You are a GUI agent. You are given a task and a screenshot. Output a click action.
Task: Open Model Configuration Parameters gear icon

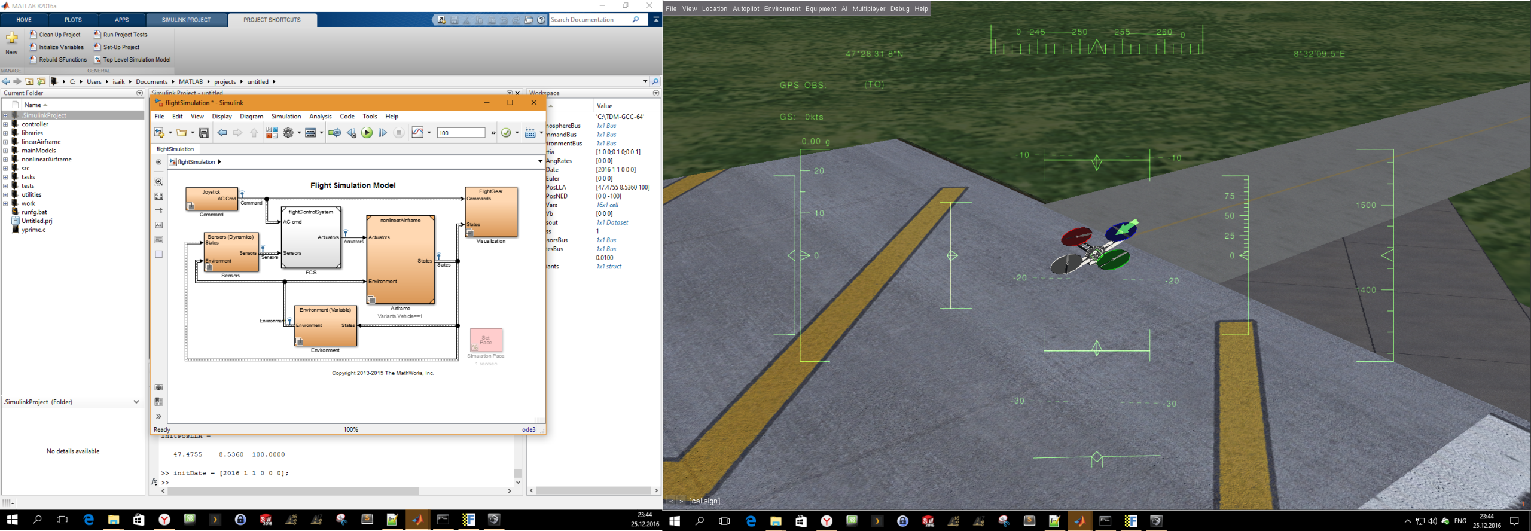[x=288, y=133]
